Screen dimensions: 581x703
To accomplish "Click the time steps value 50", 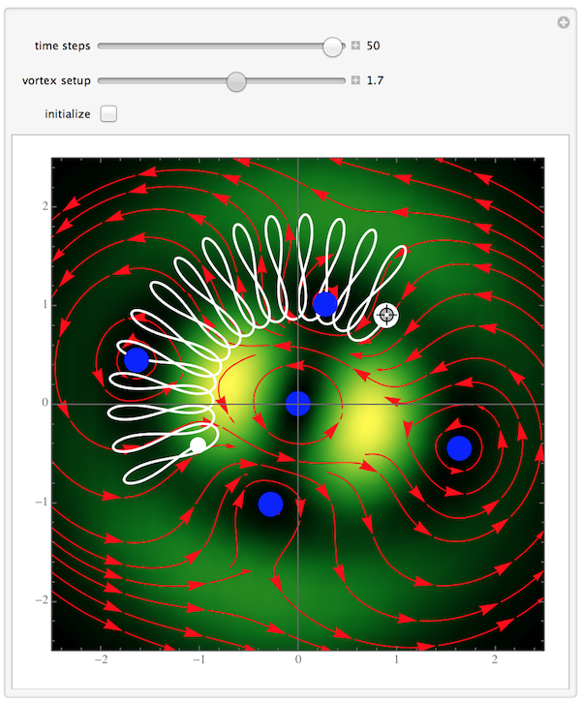I will coord(373,46).
